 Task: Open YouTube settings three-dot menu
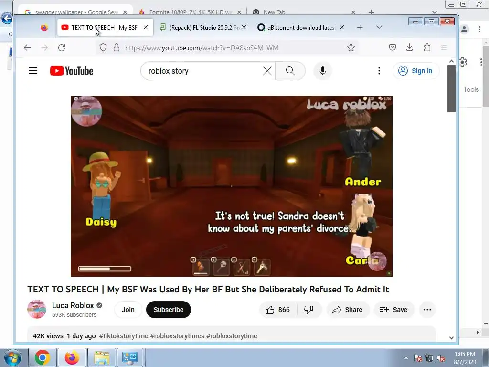379,71
